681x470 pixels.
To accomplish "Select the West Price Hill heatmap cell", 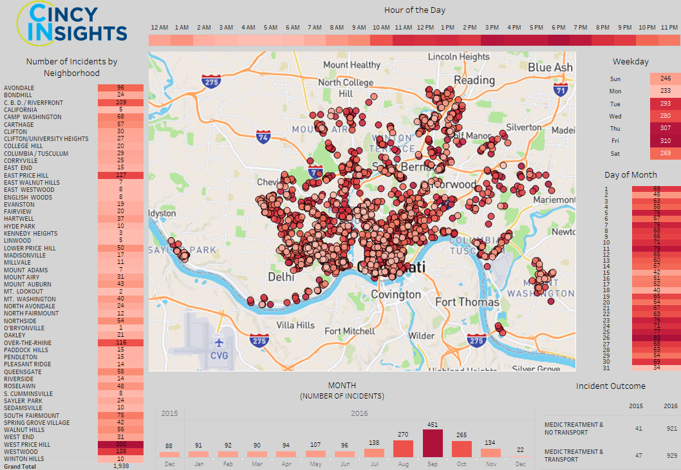I will coord(120,445).
